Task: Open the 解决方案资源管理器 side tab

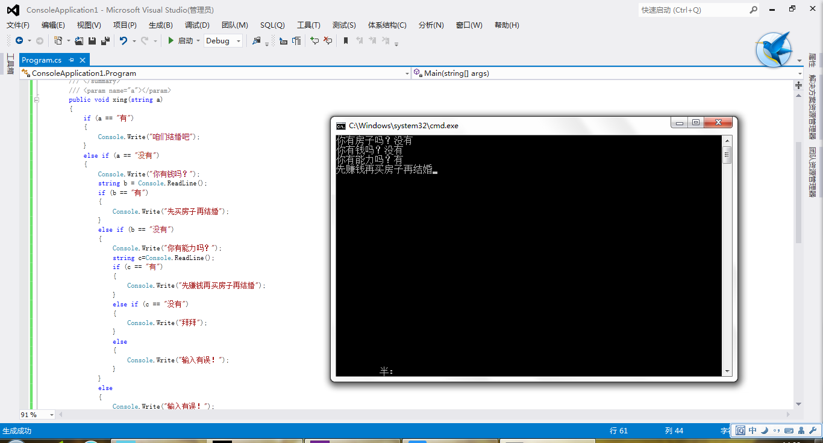Action: (812, 107)
